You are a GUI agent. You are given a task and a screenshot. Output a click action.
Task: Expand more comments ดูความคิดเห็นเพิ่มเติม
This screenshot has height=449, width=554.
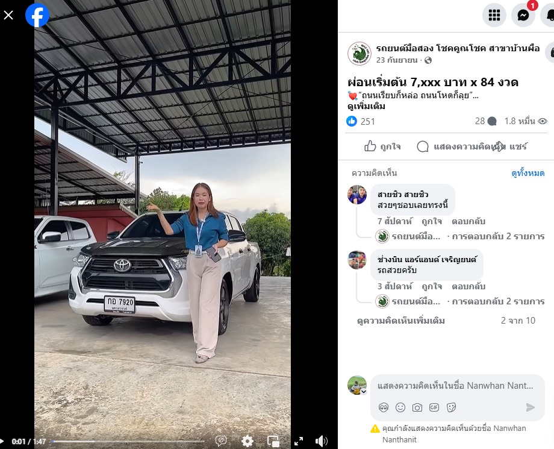[x=401, y=321]
